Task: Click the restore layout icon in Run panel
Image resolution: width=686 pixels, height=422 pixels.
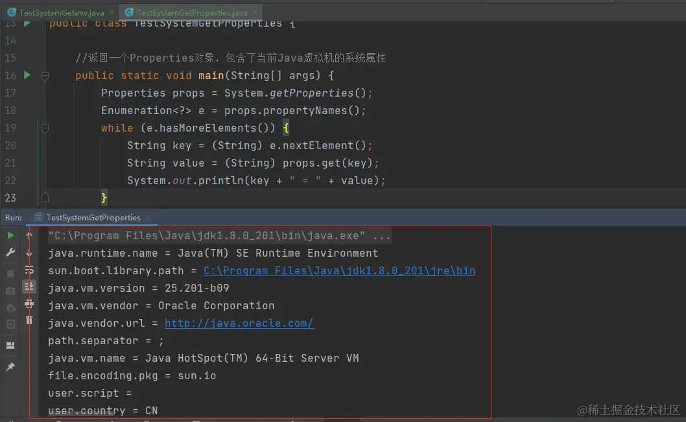Action: pos(10,346)
